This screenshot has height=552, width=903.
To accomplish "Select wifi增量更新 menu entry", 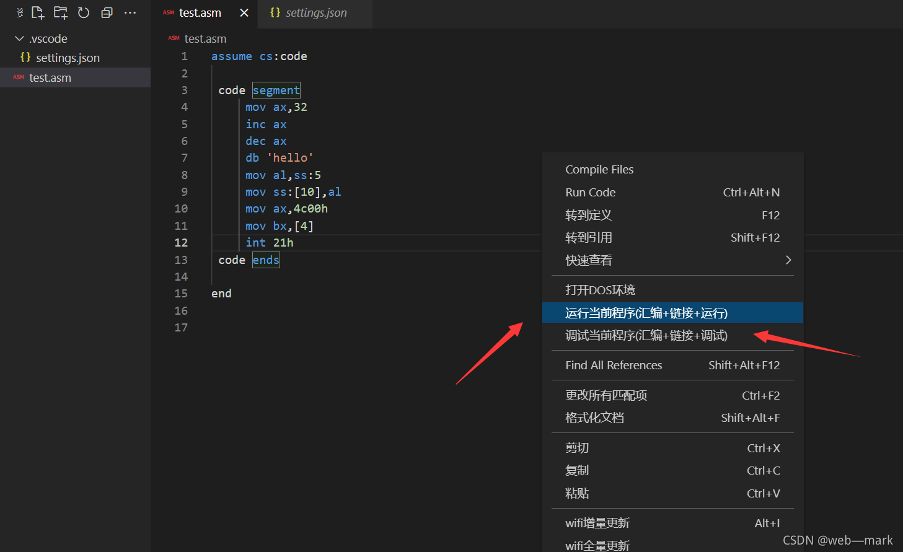I will coord(672,524).
